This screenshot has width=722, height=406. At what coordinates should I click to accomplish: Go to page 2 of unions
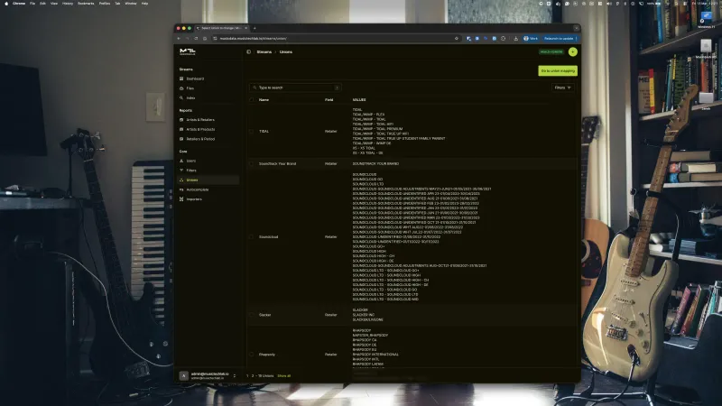click(x=253, y=376)
